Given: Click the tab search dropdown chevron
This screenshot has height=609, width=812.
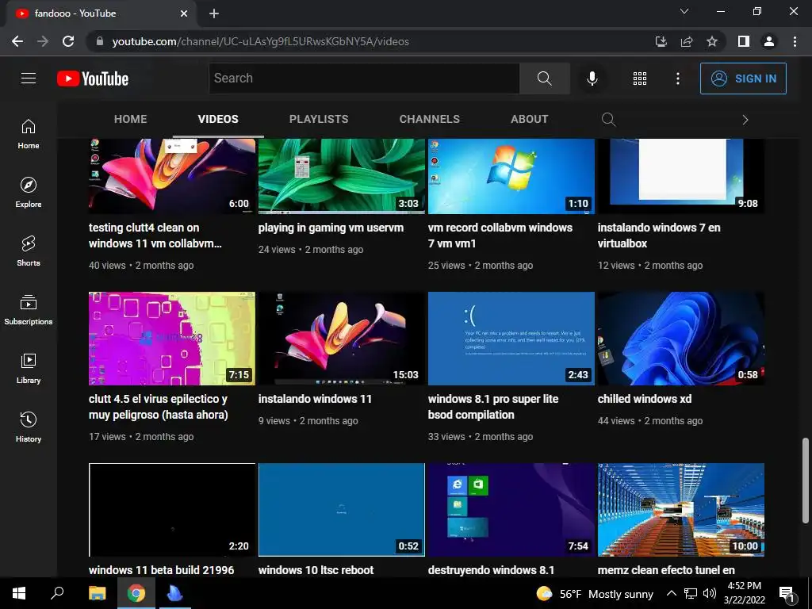Looking at the screenshot, I should point(684,11).
